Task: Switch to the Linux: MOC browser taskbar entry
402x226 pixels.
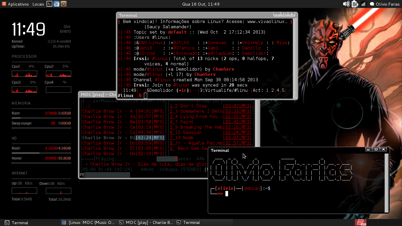Action: click(89, 222)
